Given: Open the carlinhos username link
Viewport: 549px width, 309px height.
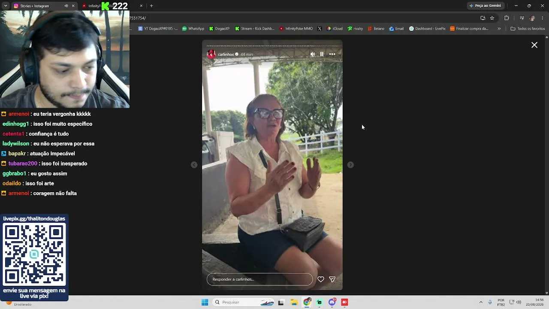Looking at the screenshot, I should [226, 55].
